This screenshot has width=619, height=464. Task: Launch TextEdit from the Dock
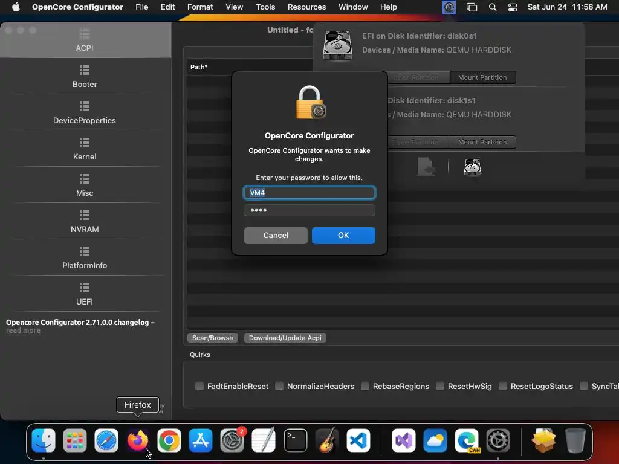click(264, 440)
